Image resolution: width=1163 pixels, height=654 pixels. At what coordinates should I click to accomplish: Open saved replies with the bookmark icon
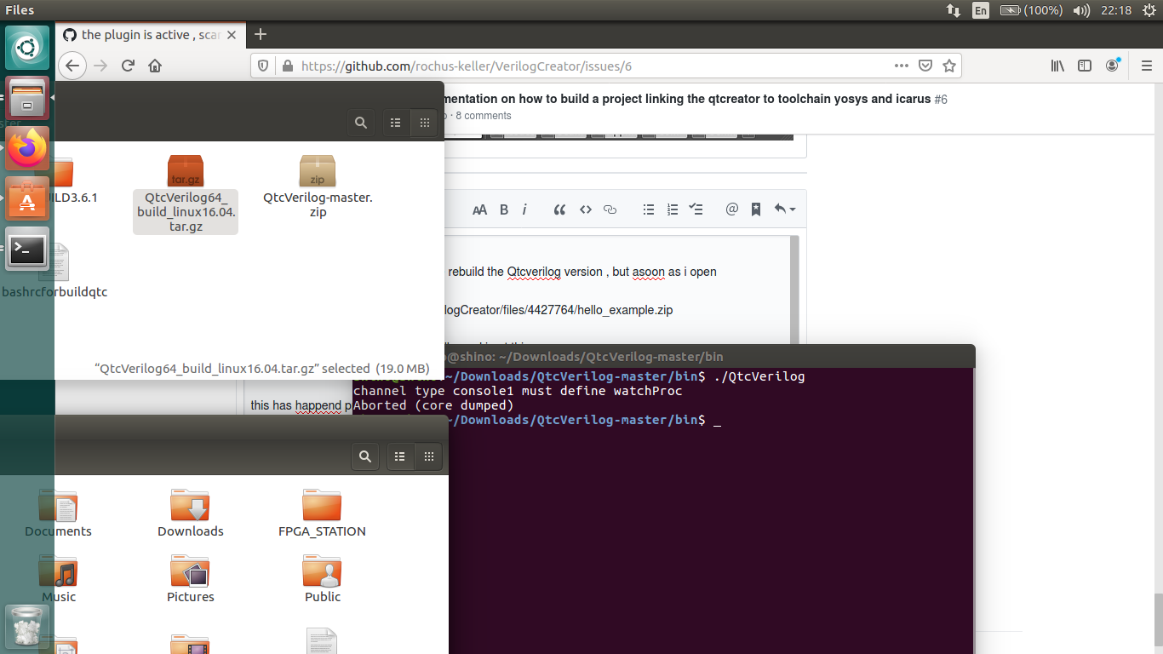point(756,209)
